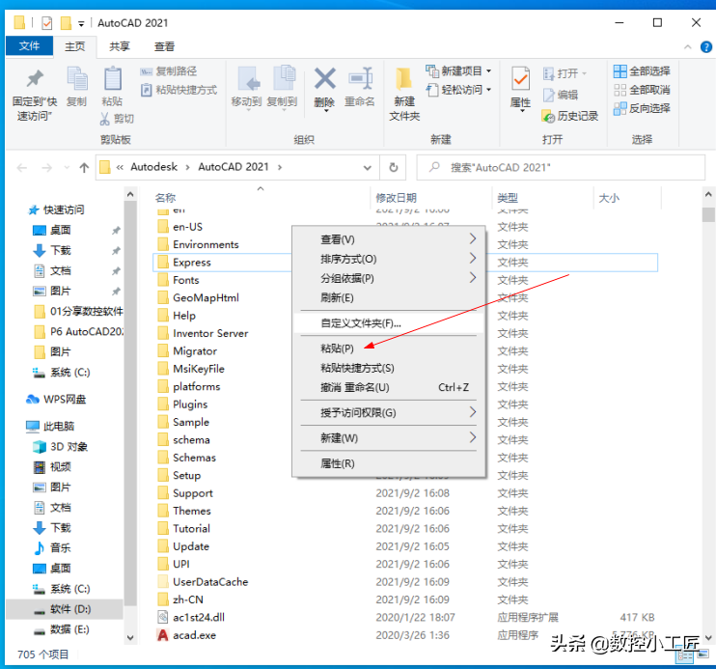Select 3D 对象 in navigation pane
Image resolution: width=716 pixels, height=669 pixels.
pos(69,447)
